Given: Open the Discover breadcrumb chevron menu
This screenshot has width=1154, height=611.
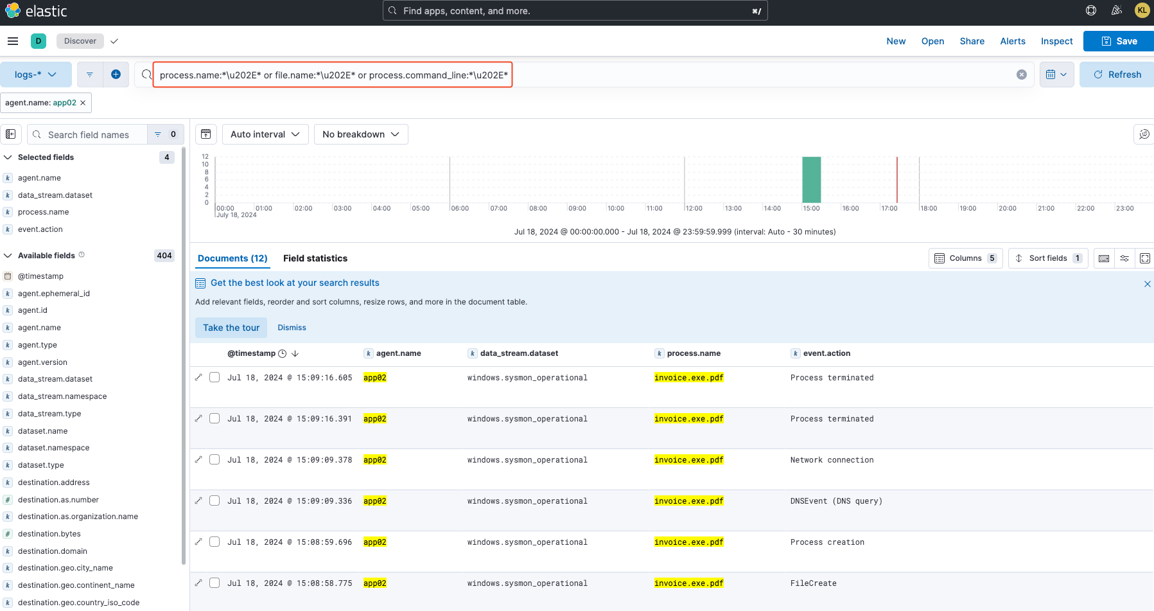Looking at the screenshot, I should click(114, 41).
